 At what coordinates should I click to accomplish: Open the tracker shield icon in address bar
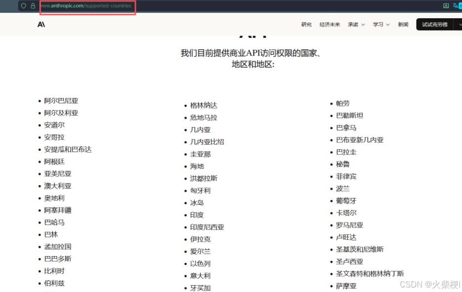click(23, 6)
